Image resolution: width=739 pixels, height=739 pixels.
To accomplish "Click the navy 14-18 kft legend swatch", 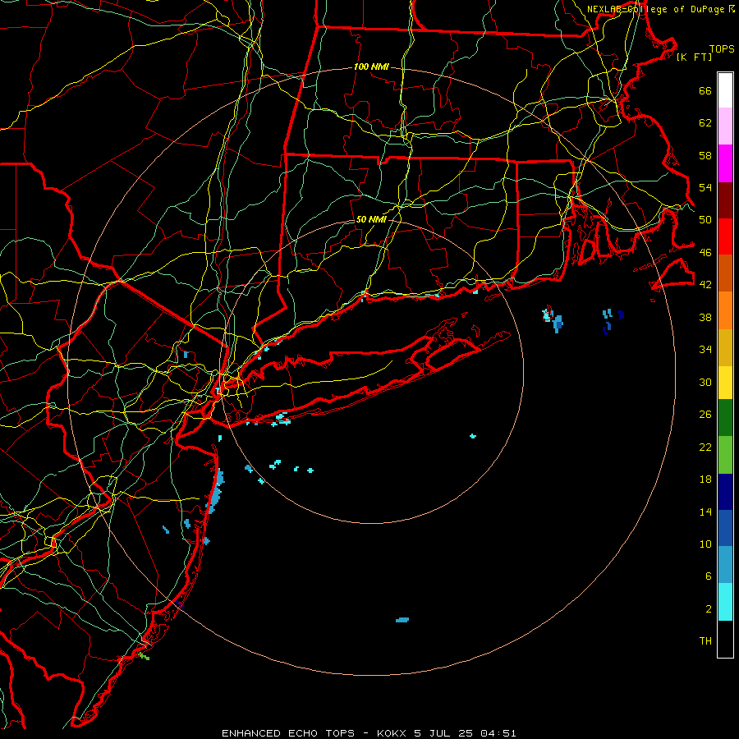I will tap(725, 492).
